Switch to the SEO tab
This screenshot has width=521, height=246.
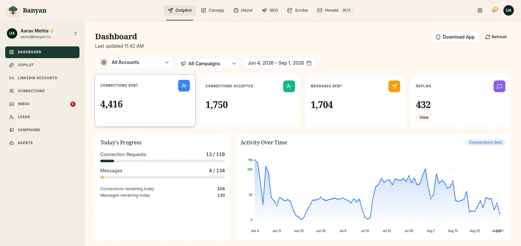270,10
